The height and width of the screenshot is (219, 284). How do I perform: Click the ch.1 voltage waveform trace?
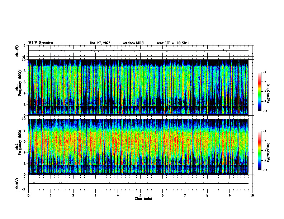(138, 51)
